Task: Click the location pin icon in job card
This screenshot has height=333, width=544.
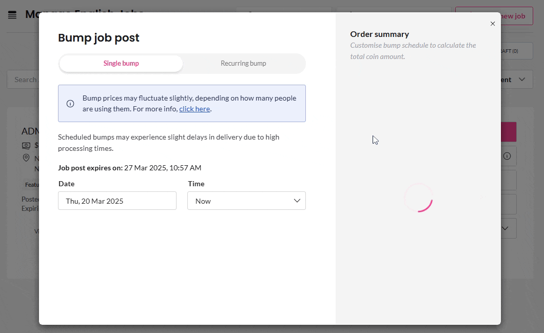Action: (26, 158)
